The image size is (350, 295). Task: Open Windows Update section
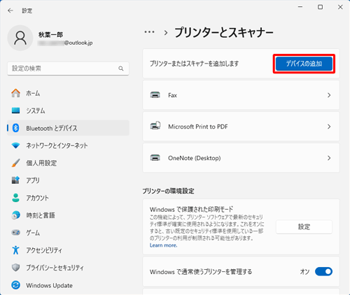click(68, 285)
